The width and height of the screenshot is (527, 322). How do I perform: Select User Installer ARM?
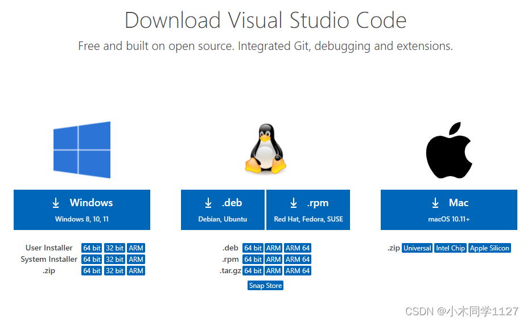pos(136,248)
